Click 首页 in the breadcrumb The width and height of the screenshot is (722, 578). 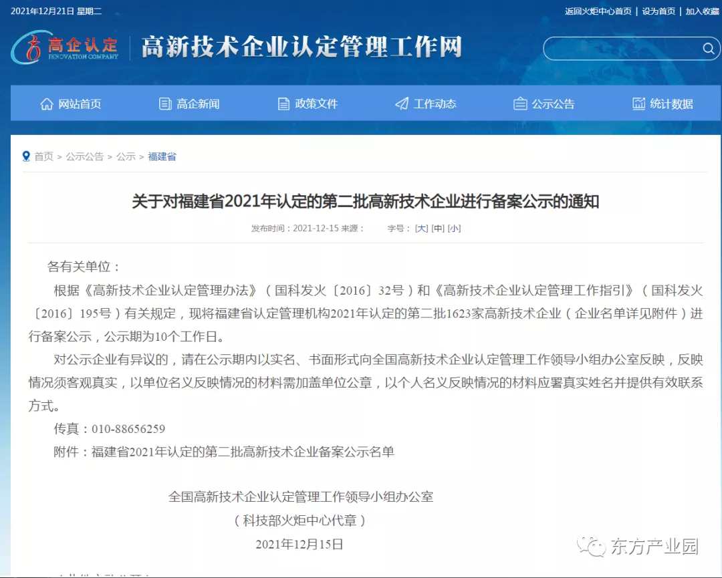[x=44, y=156]
